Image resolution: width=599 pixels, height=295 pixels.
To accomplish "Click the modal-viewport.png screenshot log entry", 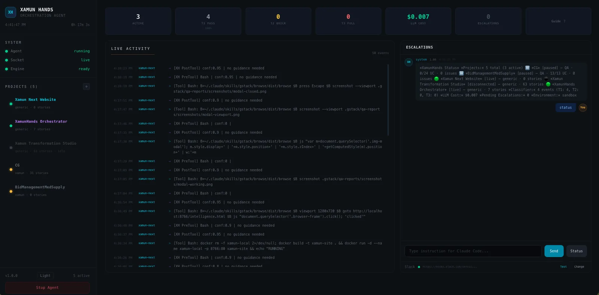I will pyautogui.click(x=249, y=112).
